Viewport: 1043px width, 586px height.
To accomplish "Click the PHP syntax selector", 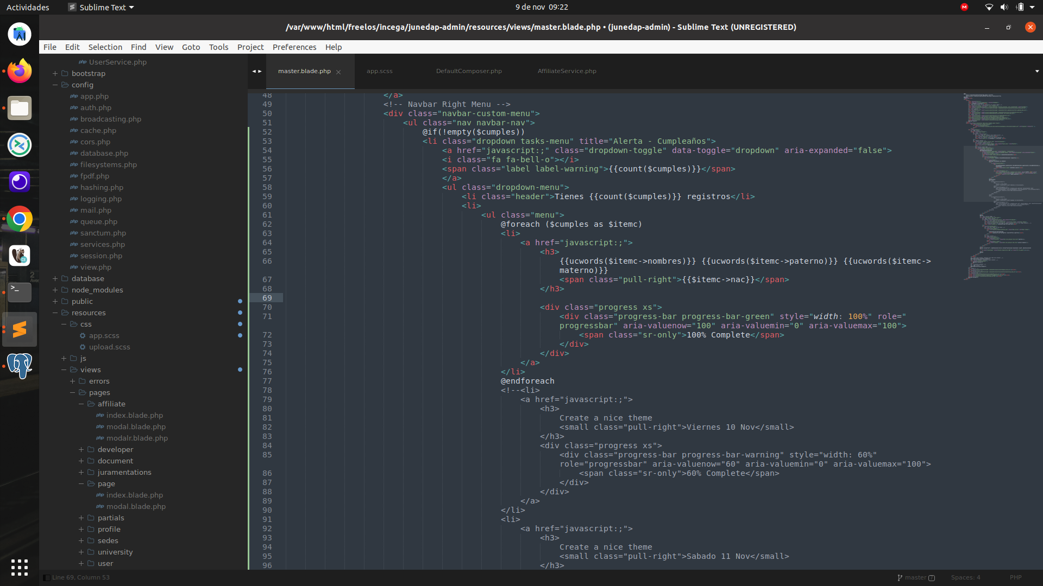I will 1015,577.
